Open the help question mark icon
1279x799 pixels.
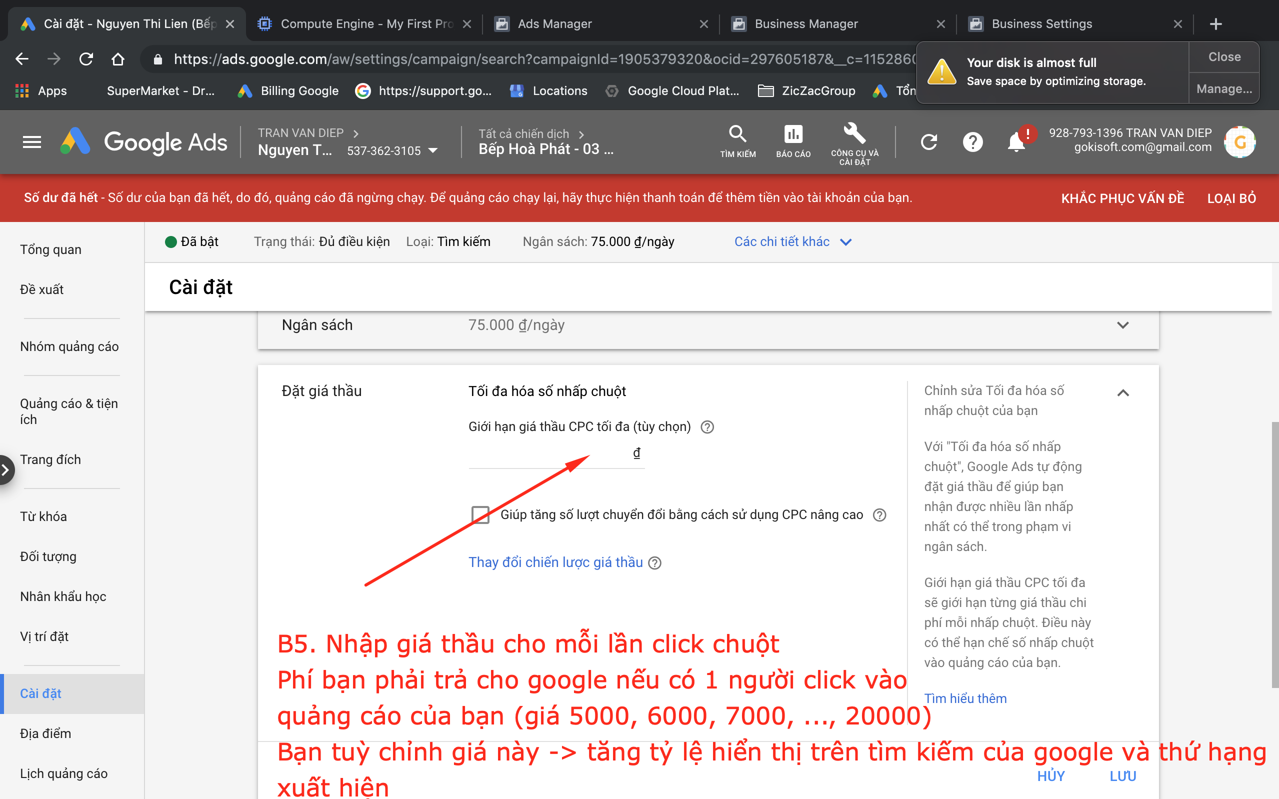coord(972,141)
